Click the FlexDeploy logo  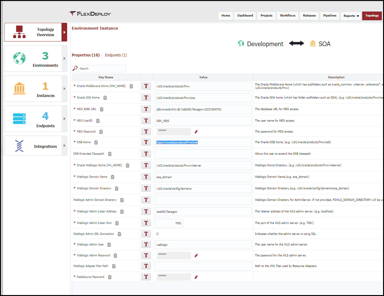[x=90, y=14]
